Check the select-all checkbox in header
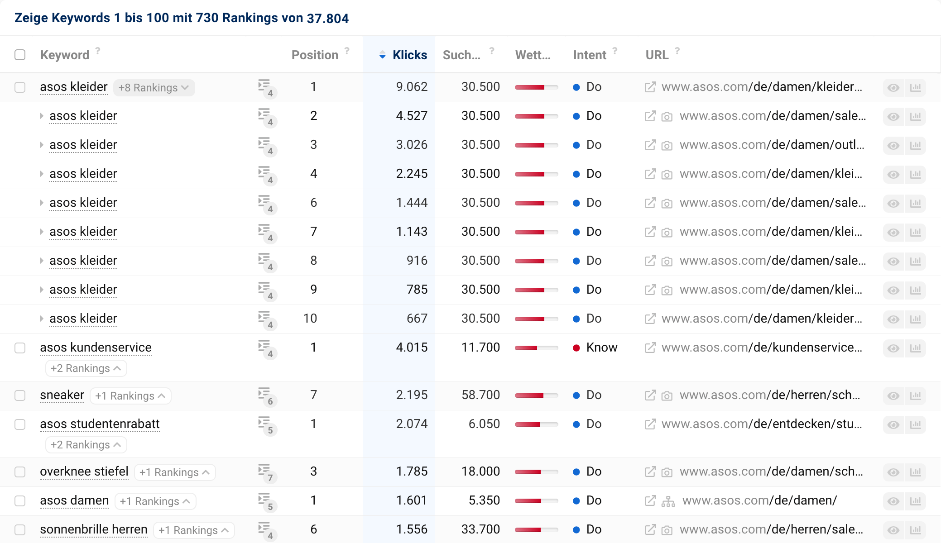Viewport: 941px width, 543px height. click(x=20, y=55)
